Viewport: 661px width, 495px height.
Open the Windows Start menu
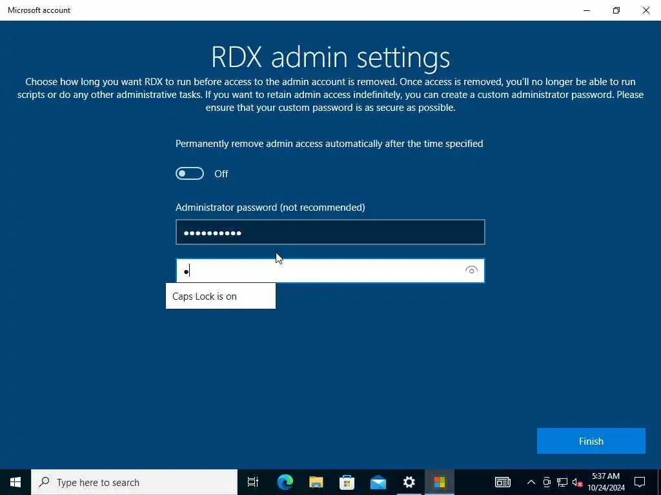(15, 482)
